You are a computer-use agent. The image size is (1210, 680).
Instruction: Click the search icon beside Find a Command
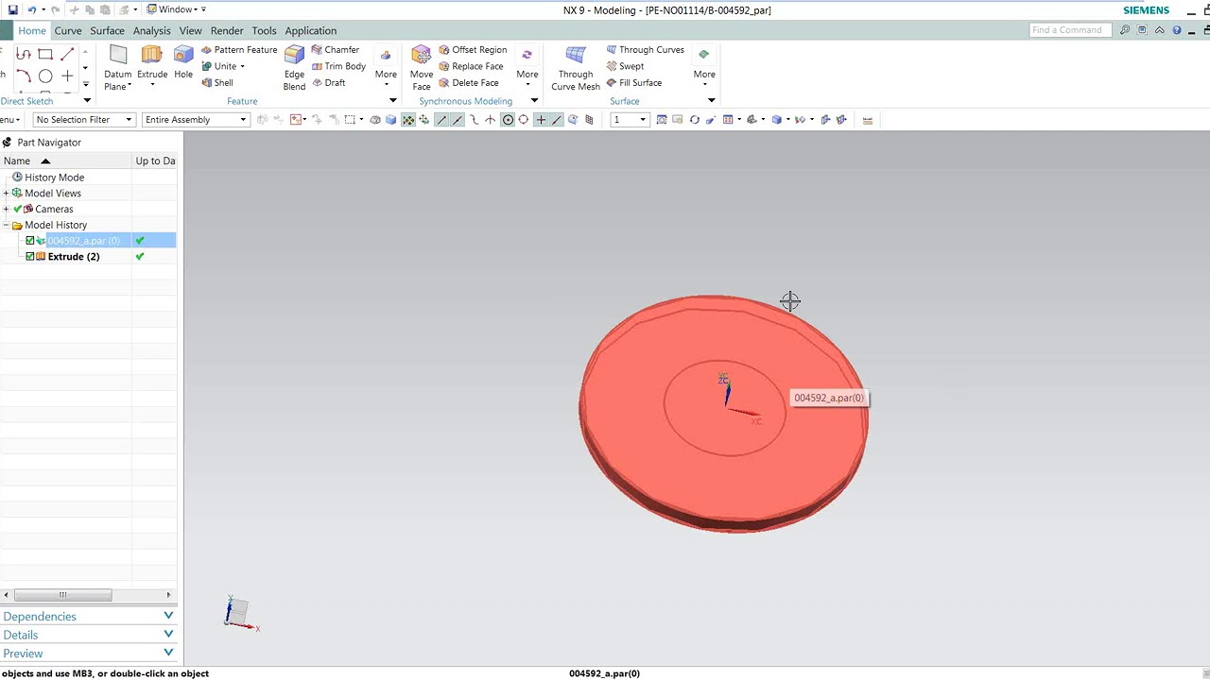[1124, 30]
